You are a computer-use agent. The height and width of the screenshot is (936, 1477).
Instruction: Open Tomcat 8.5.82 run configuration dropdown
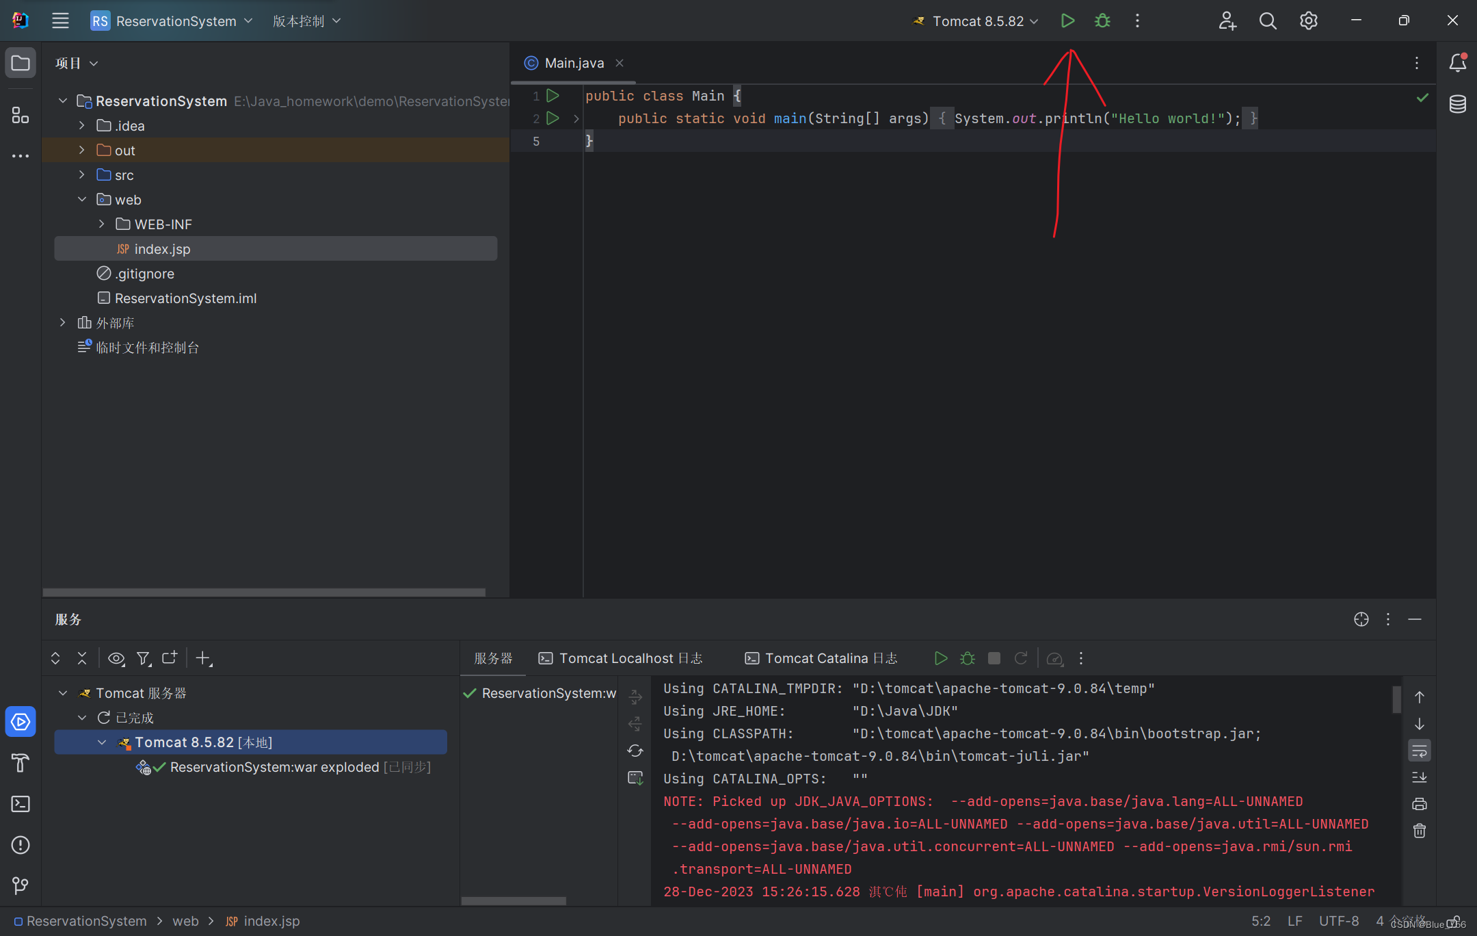(x=976, y=21)
